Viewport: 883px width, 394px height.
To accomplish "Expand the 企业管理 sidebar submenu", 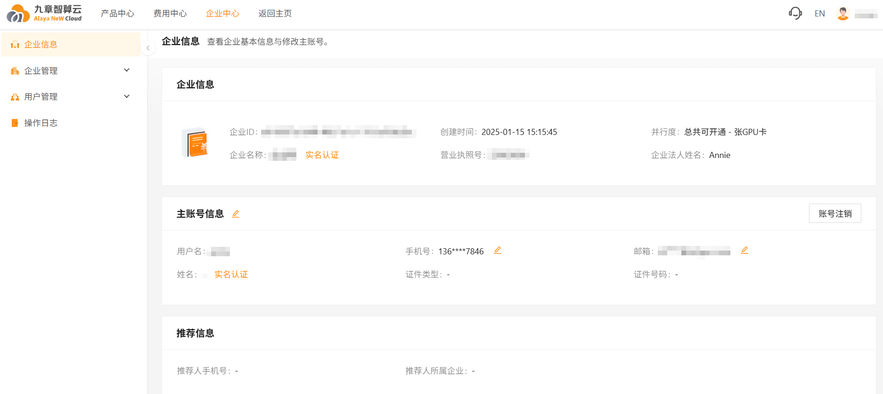I will coord(71,71).
